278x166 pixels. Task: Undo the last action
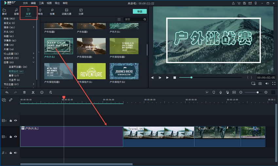coord(7,92)
